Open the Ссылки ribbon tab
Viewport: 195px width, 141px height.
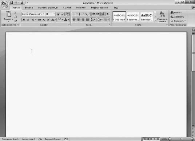pos(67,8)
